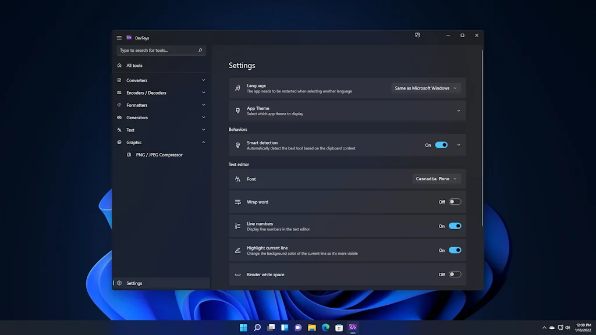Open Microsoft Edge from taskbar
Viewport: 596px width, 335px height.
pos(325,327)
